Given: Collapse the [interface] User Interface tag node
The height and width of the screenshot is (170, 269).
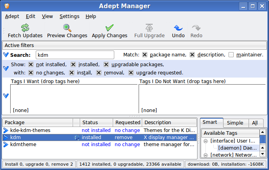Looking at the screenshot, I should 205,141.
